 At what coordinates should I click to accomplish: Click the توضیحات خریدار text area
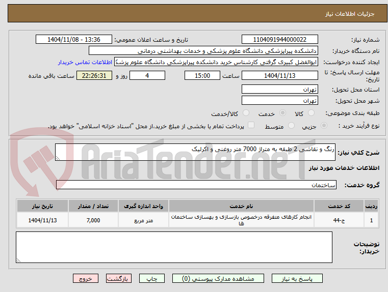174,247
